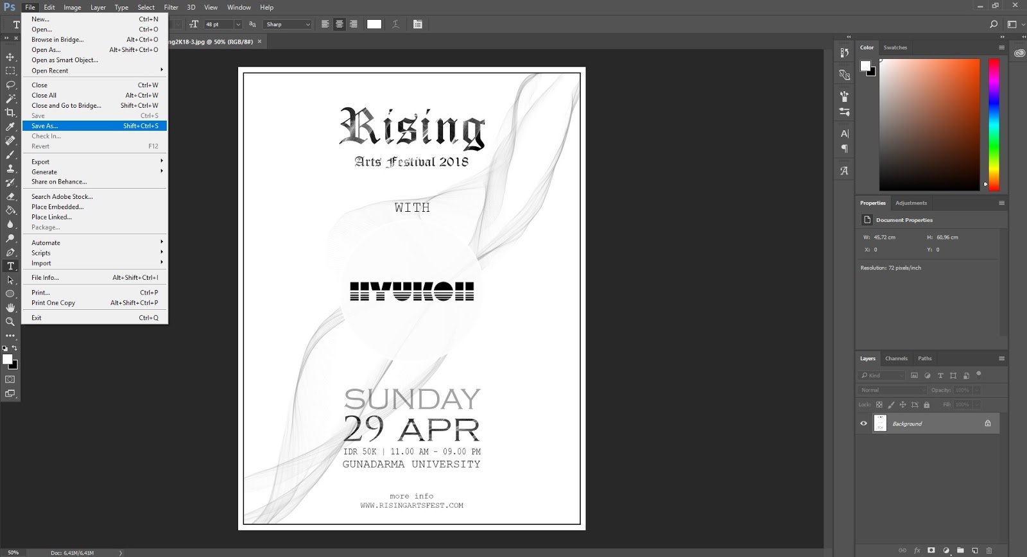Screen dimensions: 1027x557
Task: Select the Hand tool
Action: point(10,307)
